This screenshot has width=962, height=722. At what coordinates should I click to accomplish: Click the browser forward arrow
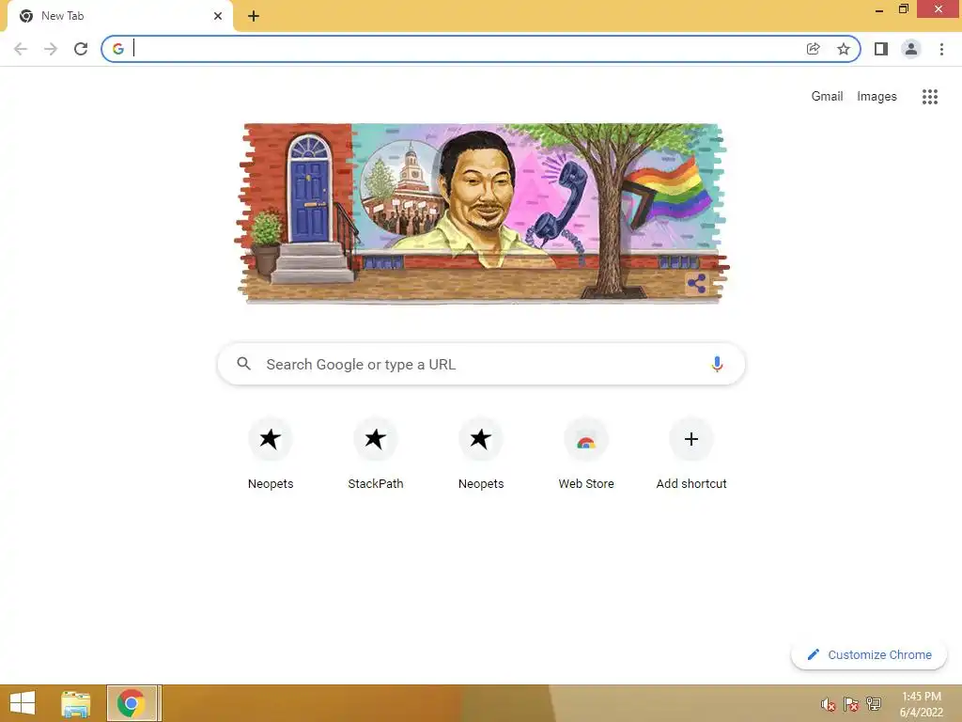tap(51, 49)
